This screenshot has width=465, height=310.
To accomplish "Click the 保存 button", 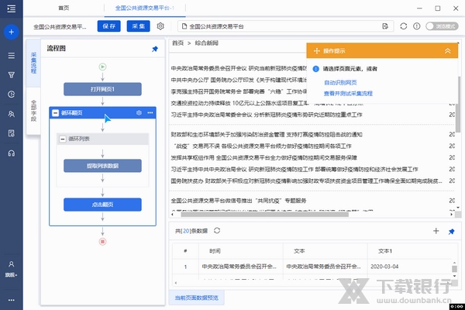I will [108, 26].
